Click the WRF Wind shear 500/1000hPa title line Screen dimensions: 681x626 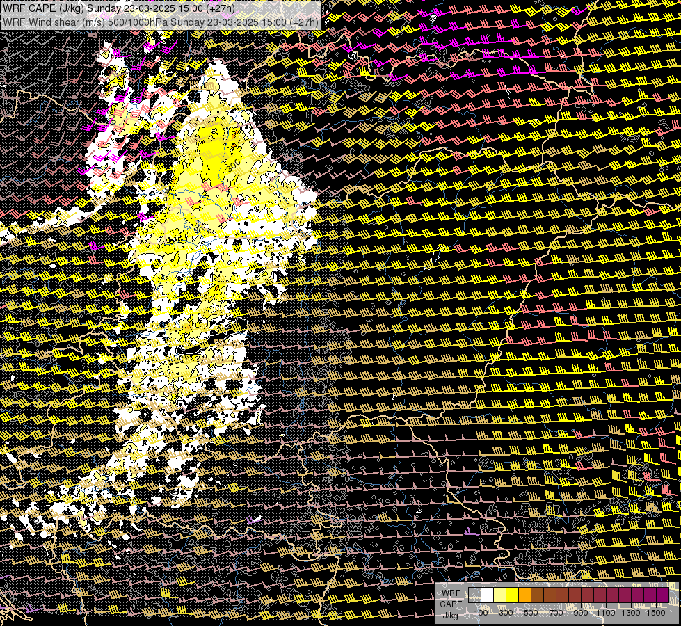160,22
